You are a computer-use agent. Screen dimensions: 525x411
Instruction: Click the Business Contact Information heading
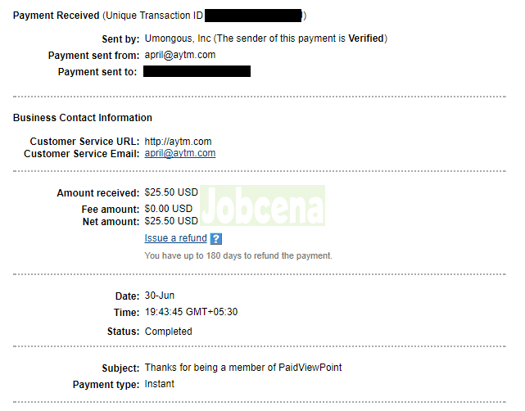pos(82,118)
